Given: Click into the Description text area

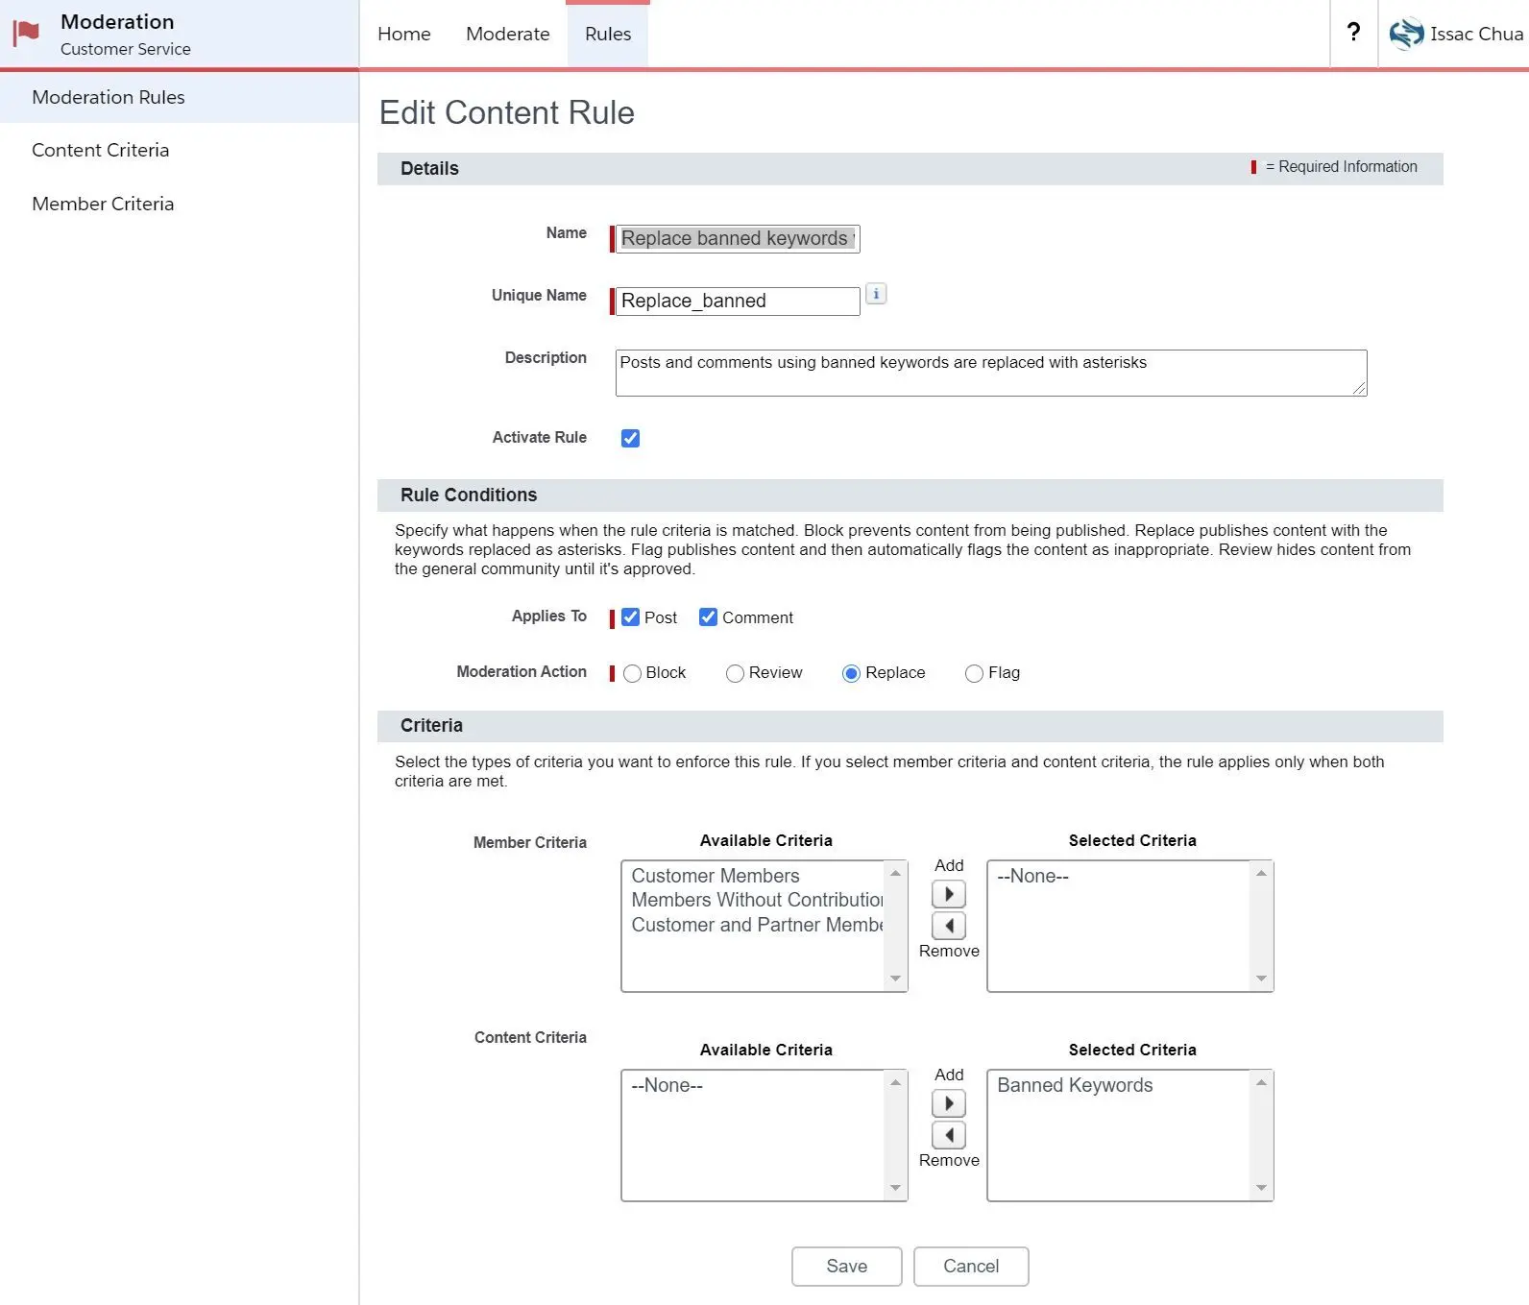Looking at the screenshot, I should pyautogui.click(x=991, y=373).
